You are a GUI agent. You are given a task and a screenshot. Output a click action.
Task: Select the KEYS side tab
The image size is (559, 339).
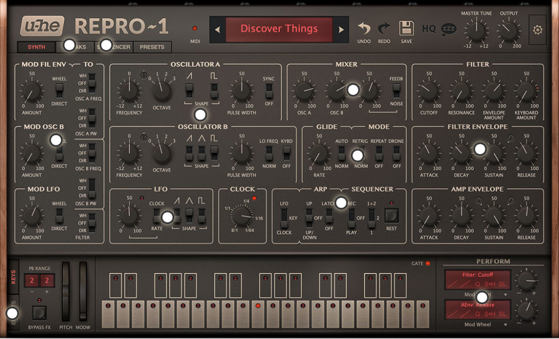13,277
